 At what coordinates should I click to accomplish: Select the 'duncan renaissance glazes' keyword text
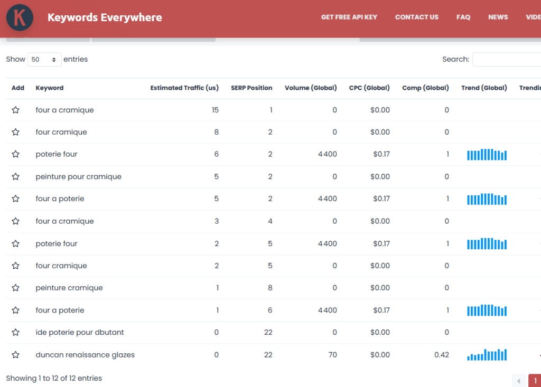click(85, 355)
